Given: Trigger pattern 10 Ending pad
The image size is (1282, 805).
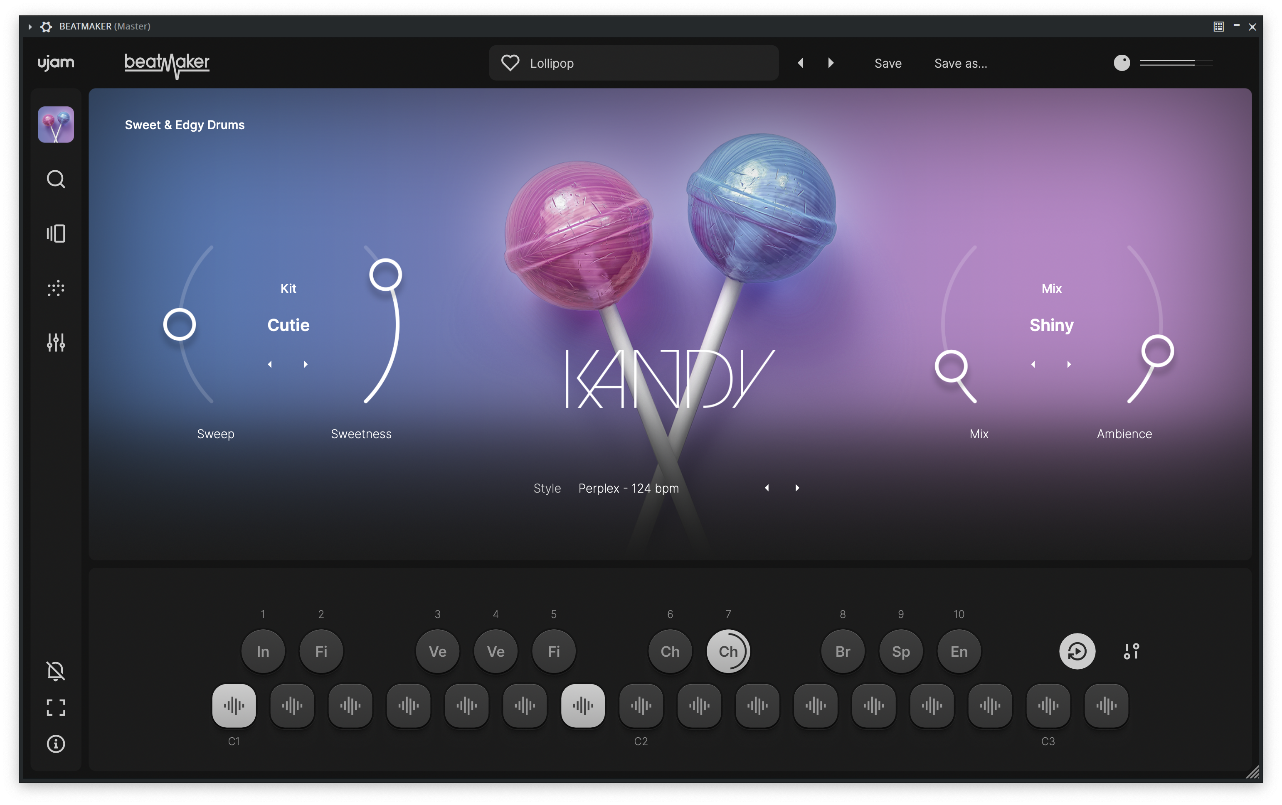Looking at the screenshot, I should click(959, 652).
